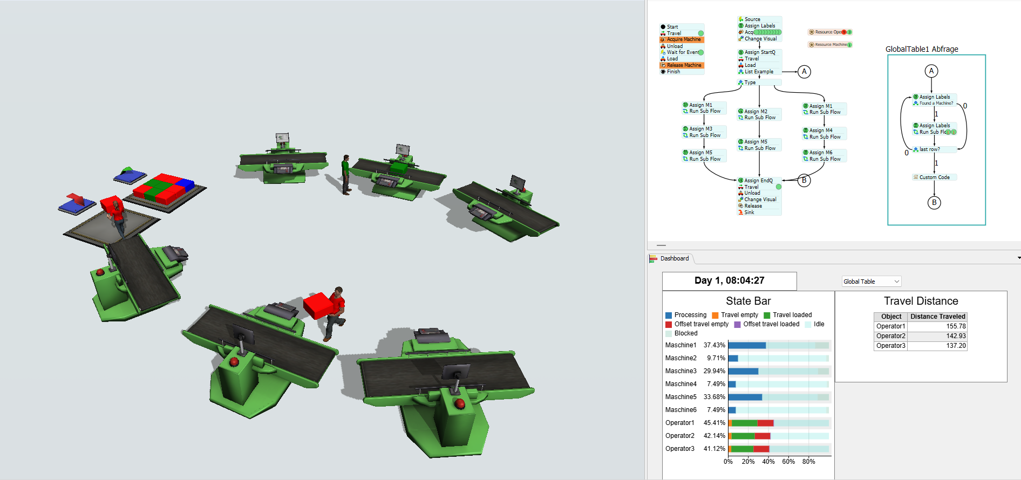Screen dimensions: 1021x480
Task: Open the Dashboard pane options arrow
Action: (x=1019, y=258)
